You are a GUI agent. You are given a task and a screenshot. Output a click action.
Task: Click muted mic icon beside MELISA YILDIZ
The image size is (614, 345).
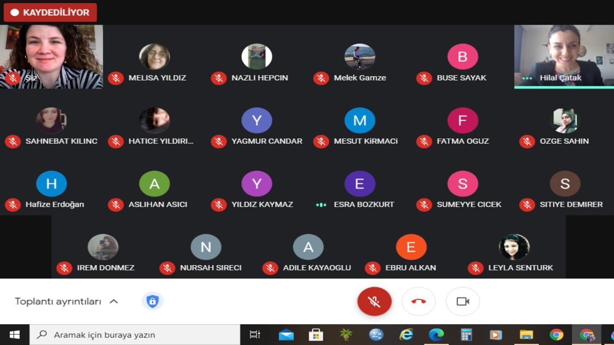pos(116,78)
